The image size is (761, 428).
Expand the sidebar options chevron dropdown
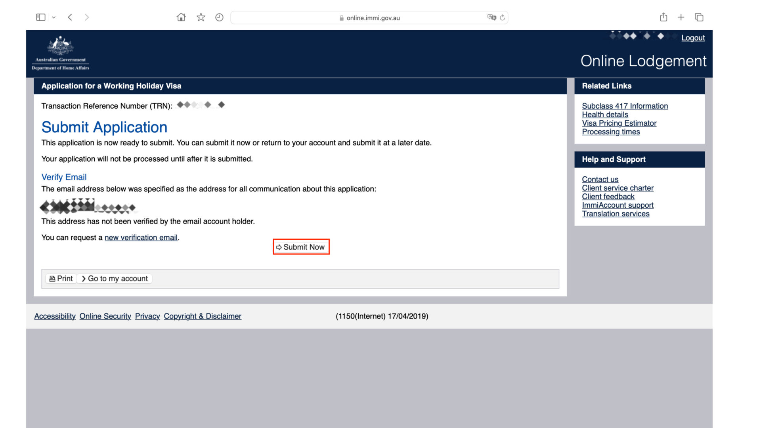pyautogui.click(x=54, y=17)
